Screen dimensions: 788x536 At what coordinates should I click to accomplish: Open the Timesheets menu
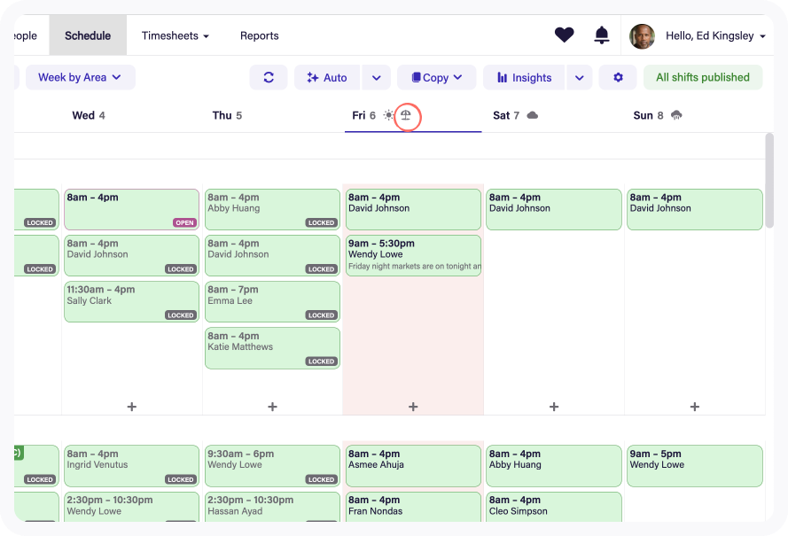click(x=176, y=36)
